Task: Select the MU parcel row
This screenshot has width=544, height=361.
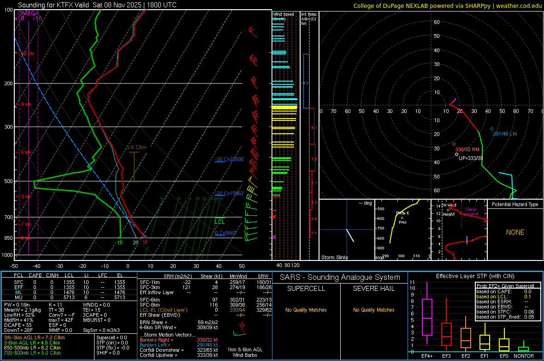Action: pyautogui.click(x=70, y=297)
